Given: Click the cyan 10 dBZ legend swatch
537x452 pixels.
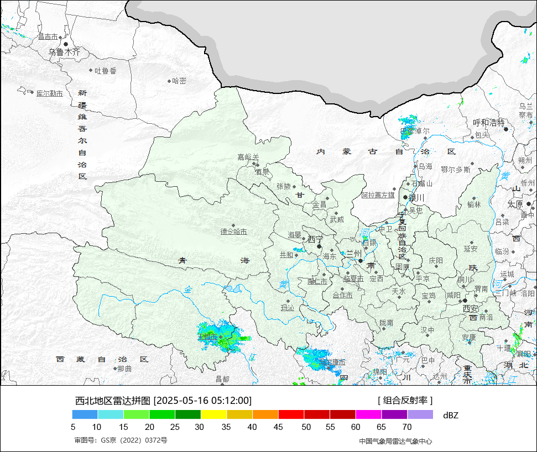Looking at the screenshot, I should pyautogui.click(x=111, y=414).
